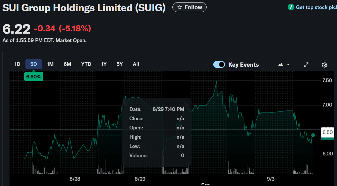Open chart settings gear

[325, 65]
